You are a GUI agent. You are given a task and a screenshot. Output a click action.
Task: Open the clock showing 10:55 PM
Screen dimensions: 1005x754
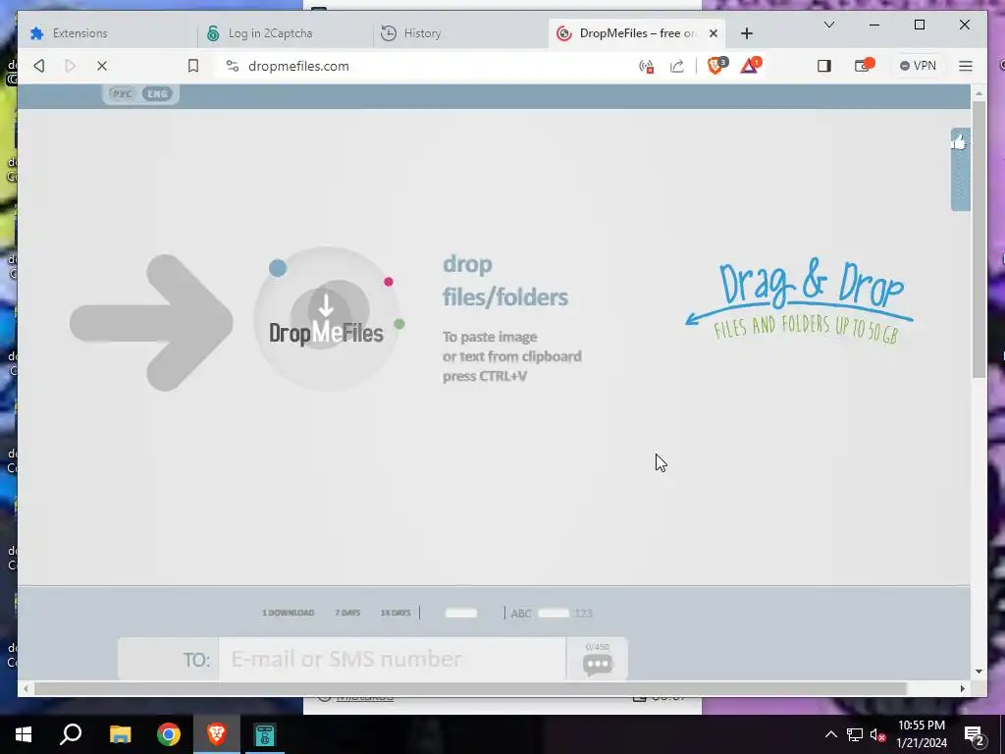click(x=922, y=734)
